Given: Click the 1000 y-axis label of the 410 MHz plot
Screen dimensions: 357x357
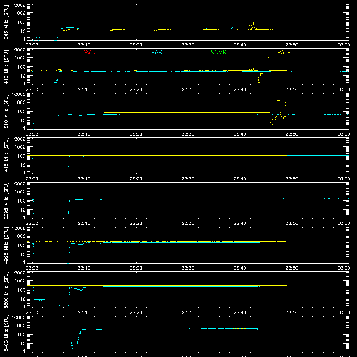Looking at the screenshot, I should 20,58.
